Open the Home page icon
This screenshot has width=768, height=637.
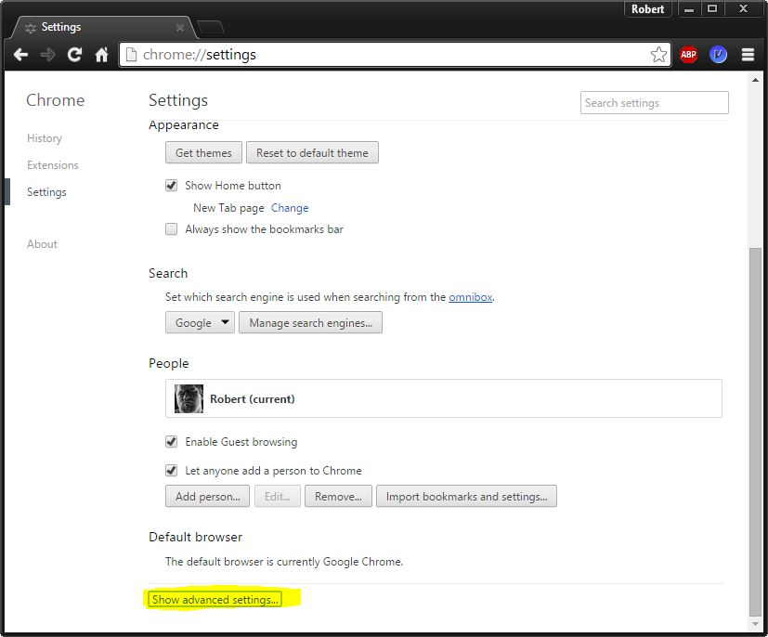pyautogui.click(x=101, y=55)
